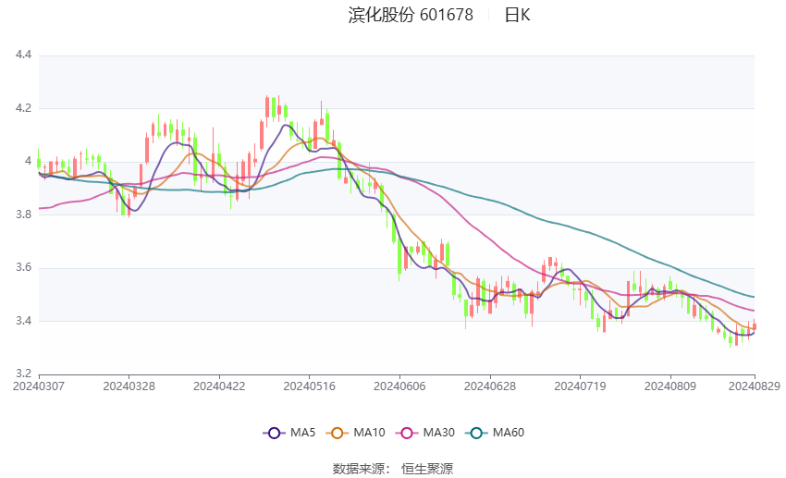Image resolution: width=786 pixels, height=478 pixels.
Task: Click the 20240307 date axis label
Action: [x=39, y=386]
